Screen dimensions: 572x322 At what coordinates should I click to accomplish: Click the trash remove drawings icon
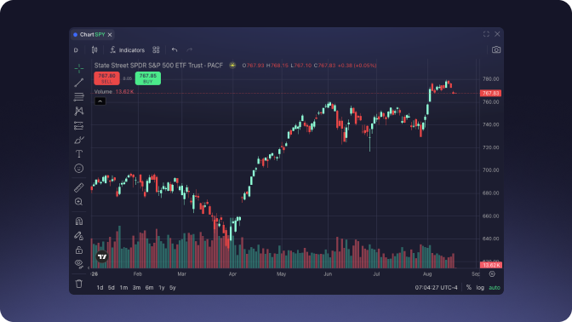(x=79, y=284)
